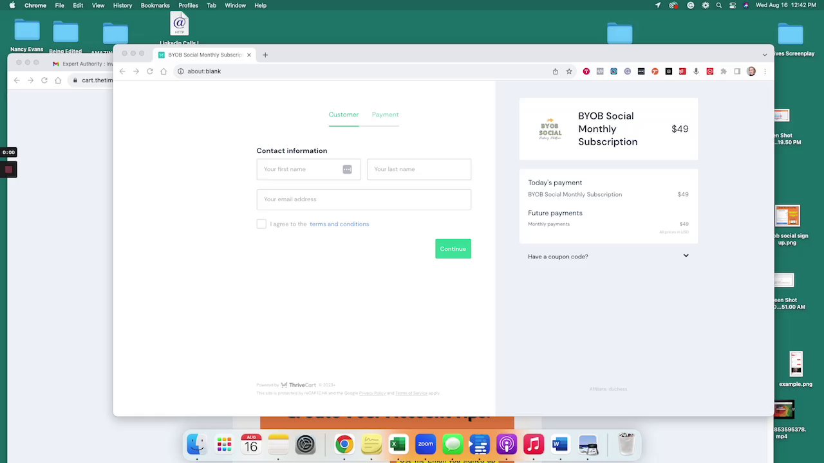Toggle the Chrome side panel icon
This screenshot has height=463, width=824.
click(737, 71)
